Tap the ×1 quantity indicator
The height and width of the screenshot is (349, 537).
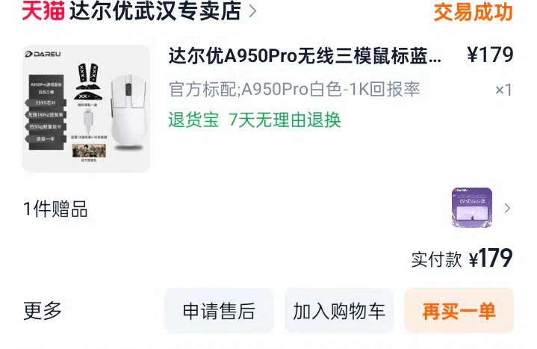(x=503, y=90)
